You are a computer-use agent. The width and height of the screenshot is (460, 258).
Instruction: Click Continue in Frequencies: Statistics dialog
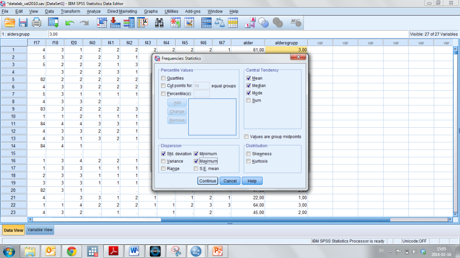coord(207,181)
